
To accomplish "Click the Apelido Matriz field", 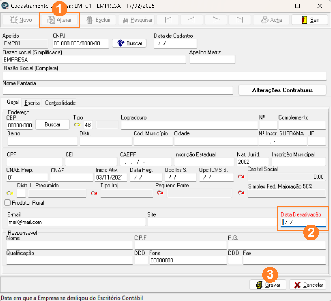I will click(212, 60).
